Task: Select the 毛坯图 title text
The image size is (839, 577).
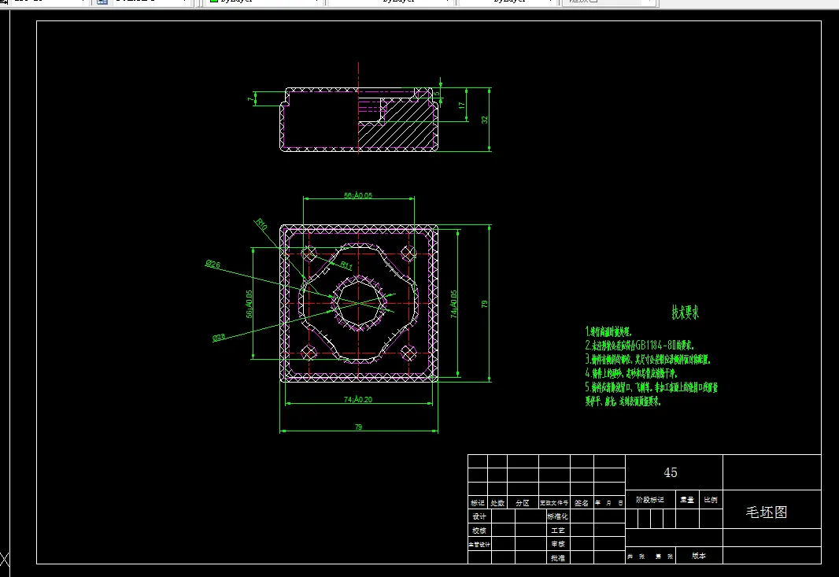Action: [x=767, y=512]
